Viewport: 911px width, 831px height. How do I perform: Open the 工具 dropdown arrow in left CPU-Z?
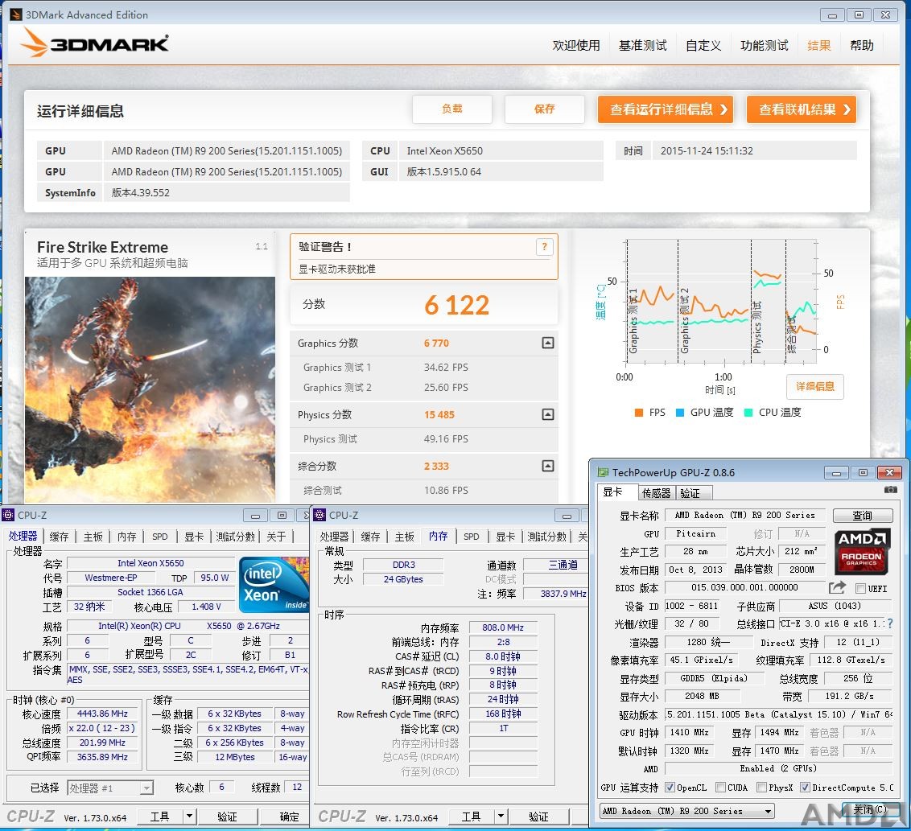tap(189, 817)
